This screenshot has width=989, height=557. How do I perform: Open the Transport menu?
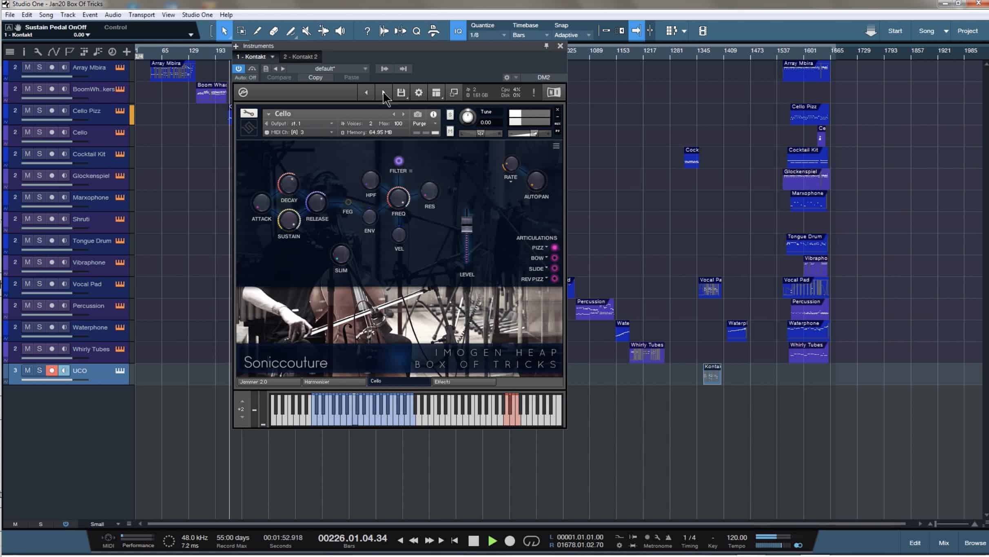[142, 15]
